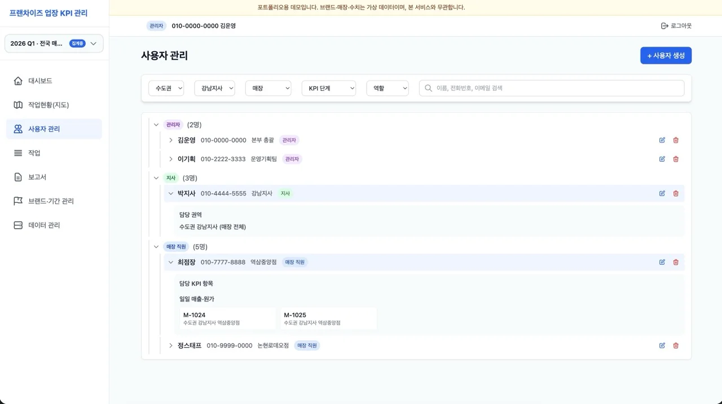The width and height of the screenshot is (722, 404).
Task: Edit user 김운영
Action: pyautogui.click(x=662, y=140)
